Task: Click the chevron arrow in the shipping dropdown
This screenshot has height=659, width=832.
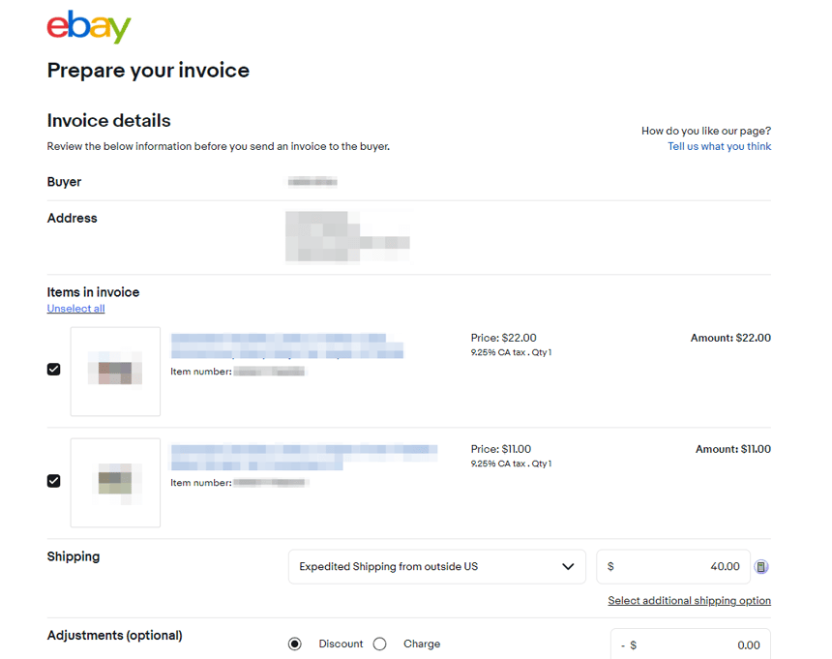Action: point(568,567)
